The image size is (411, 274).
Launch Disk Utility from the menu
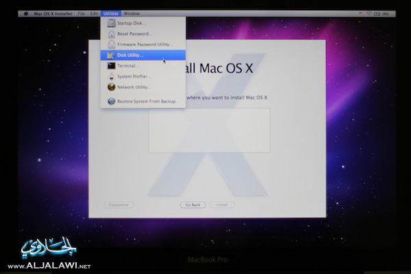[x=143, y=55]
